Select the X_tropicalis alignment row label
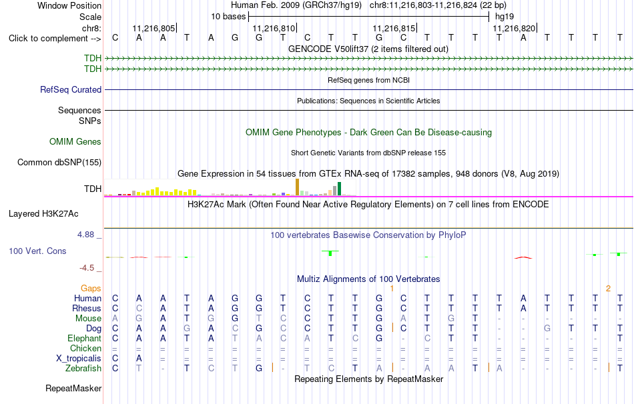The width and height of the screenshot is (634, 404). tap(79, 359)
